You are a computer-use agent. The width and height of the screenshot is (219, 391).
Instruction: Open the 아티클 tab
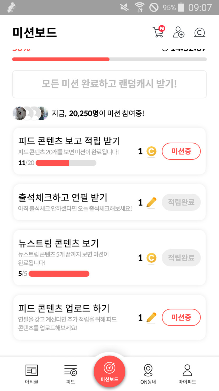pos(32,374)
